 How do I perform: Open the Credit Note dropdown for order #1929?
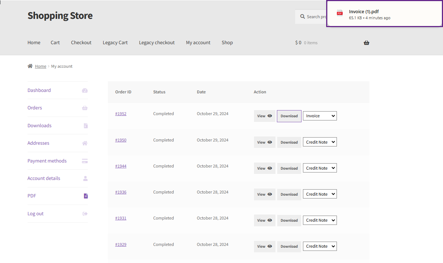320,246
